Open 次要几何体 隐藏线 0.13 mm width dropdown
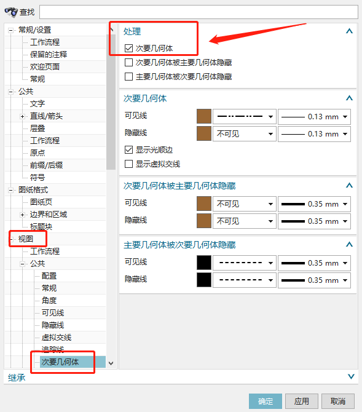The height and width of the screenshot is (412, 362). [x=314, y=134]
